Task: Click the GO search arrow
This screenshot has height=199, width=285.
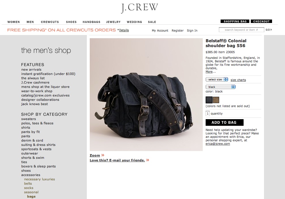Action: click(269, 30)
